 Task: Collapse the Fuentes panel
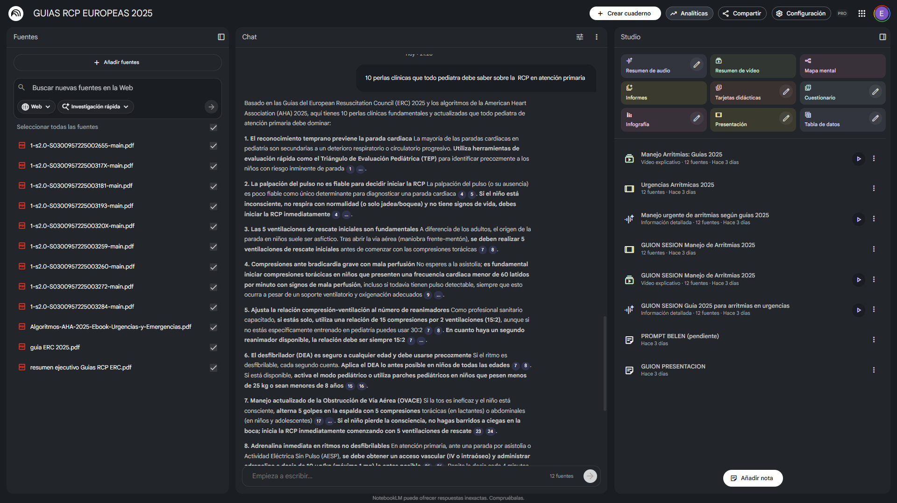[x=221, y=37]
